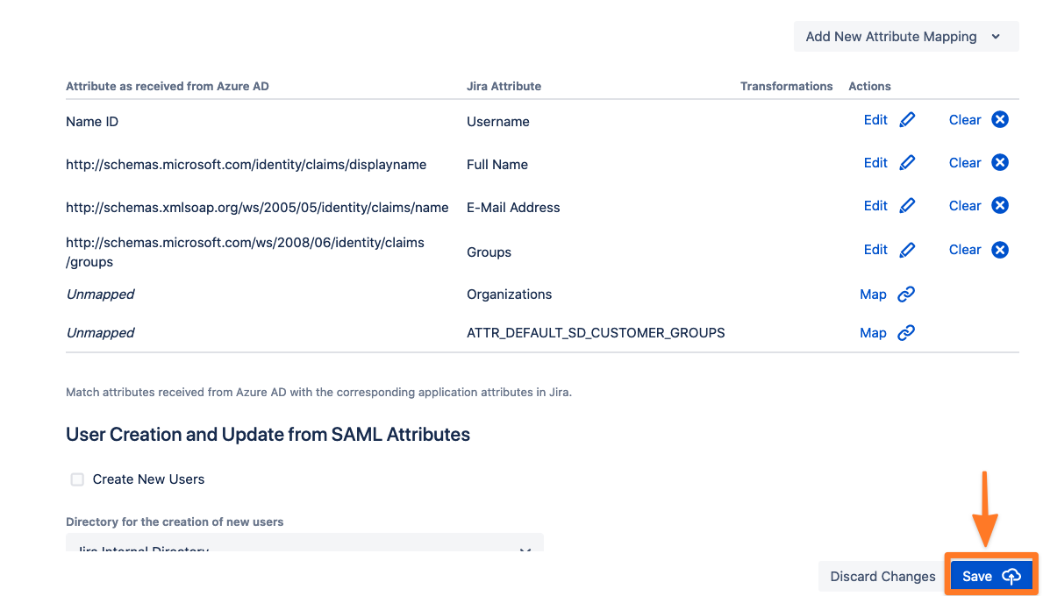Image resolution: width=1043 pixels, height=596 pixels.
Task: Click Edit link for Username mapping
Action: pos(875,119)
